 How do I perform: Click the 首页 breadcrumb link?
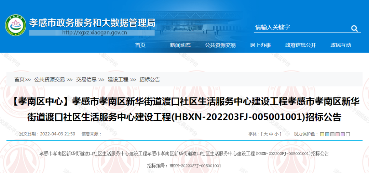pyautogui.click(x=19, y=79)
